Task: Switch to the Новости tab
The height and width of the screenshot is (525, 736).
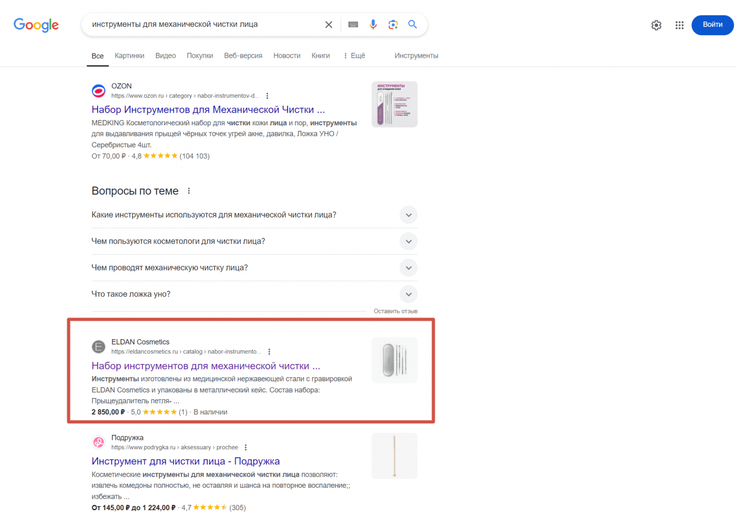Action: pyautogui.click(x=287, y=56)
